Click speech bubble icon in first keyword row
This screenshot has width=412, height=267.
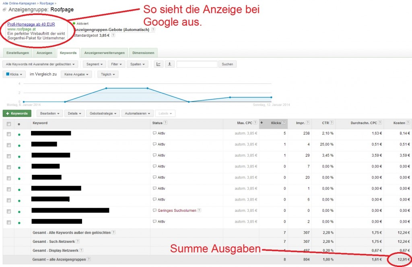coord(154,133)
